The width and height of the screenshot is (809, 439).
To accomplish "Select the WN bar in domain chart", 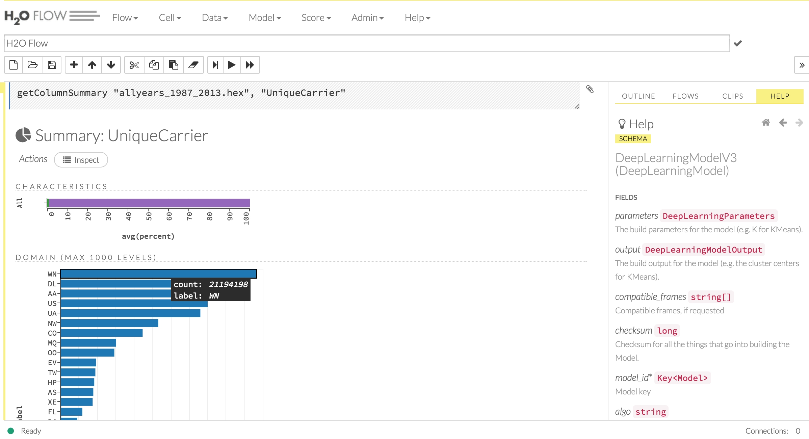I will (x=158, y=274).
